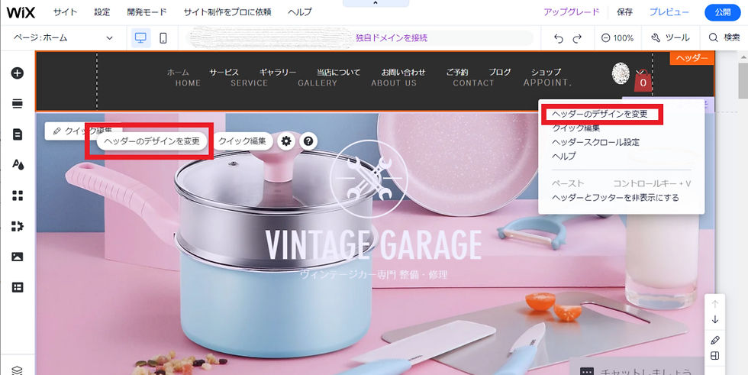The image size is (748, 375).
Task: Undo the last action
Action: tap(559, 38)
